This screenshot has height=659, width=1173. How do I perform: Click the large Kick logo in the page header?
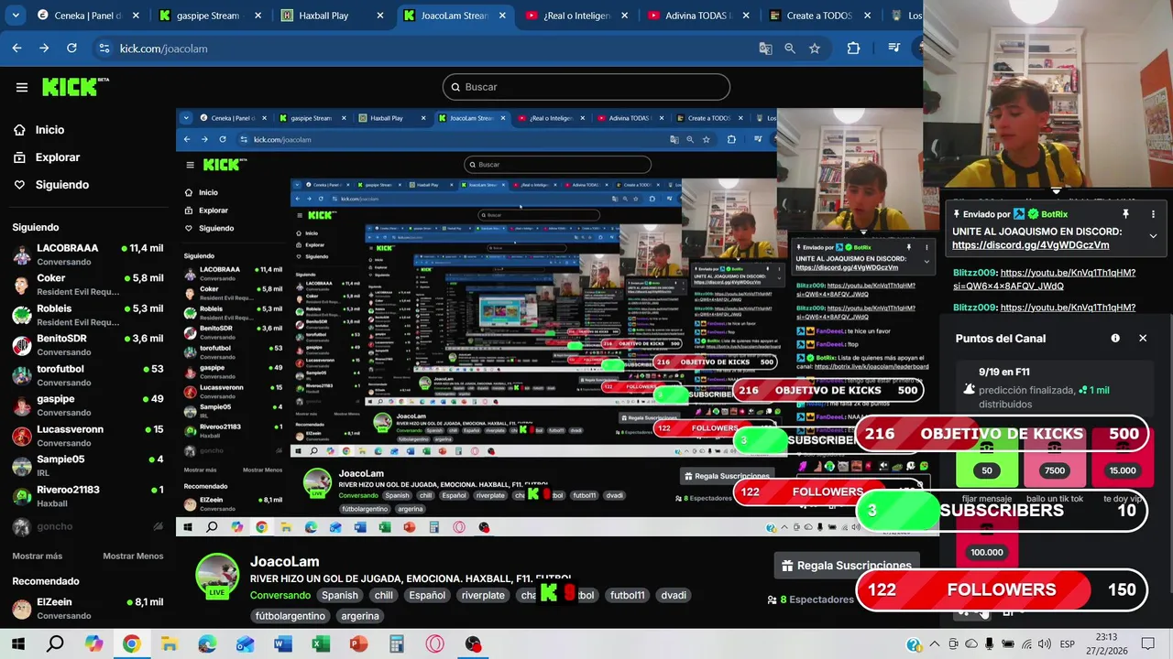click(x=75, y=87)
